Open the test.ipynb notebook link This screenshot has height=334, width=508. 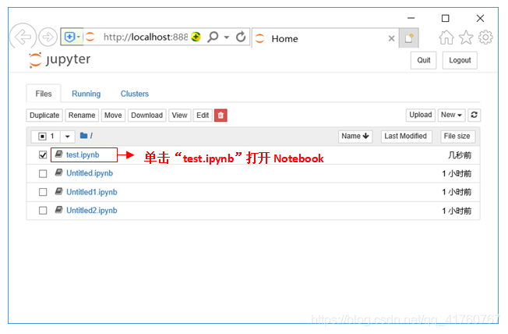click(83, 155)
